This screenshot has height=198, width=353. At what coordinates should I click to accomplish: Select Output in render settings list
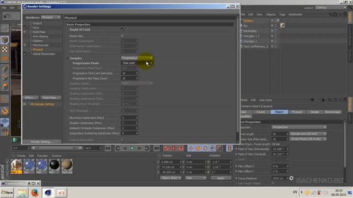click(x=38, y=23)
